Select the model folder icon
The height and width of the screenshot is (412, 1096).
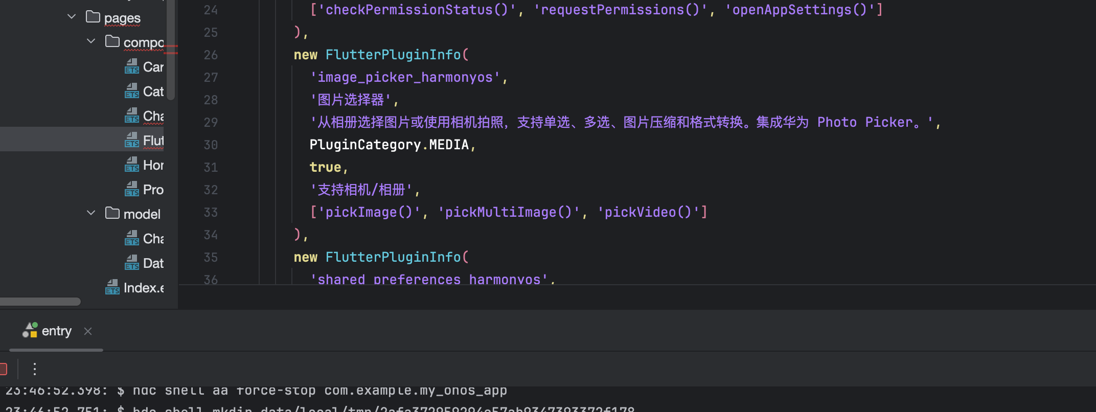(112, 213)
